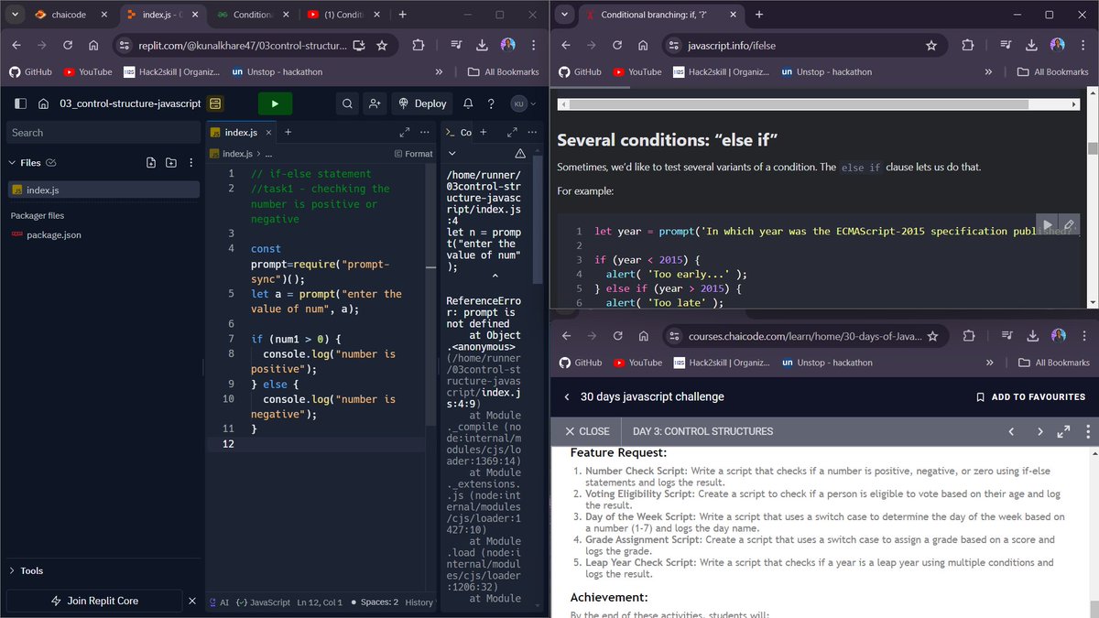Image resolution: width=1099 pixels, height=618 pixels.
Task: Switch to the YouTube Conditi browser tab
Action: coord(344,15)
